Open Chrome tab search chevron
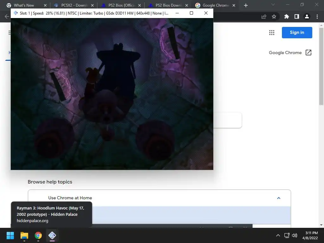Image resolution: width=324 pixels, height=243 pixels. 273,4
